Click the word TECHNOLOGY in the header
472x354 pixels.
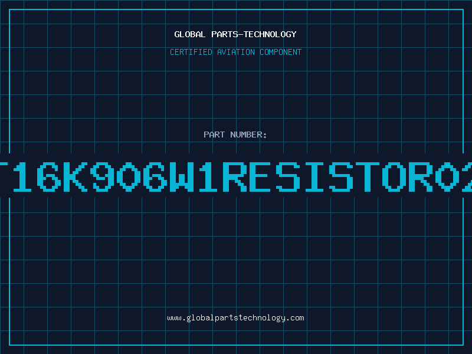[x=270, y=34]
